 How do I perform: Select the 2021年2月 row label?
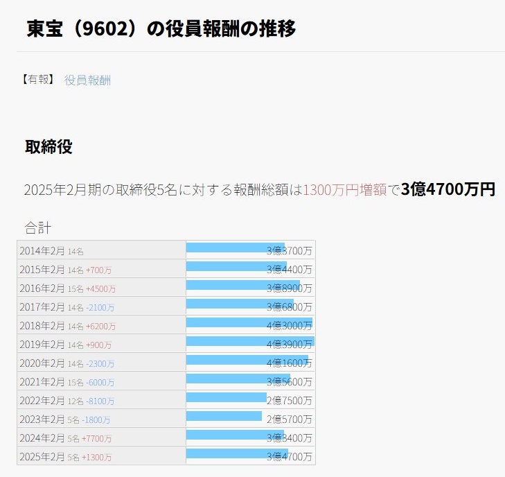(x=42, y=382)
